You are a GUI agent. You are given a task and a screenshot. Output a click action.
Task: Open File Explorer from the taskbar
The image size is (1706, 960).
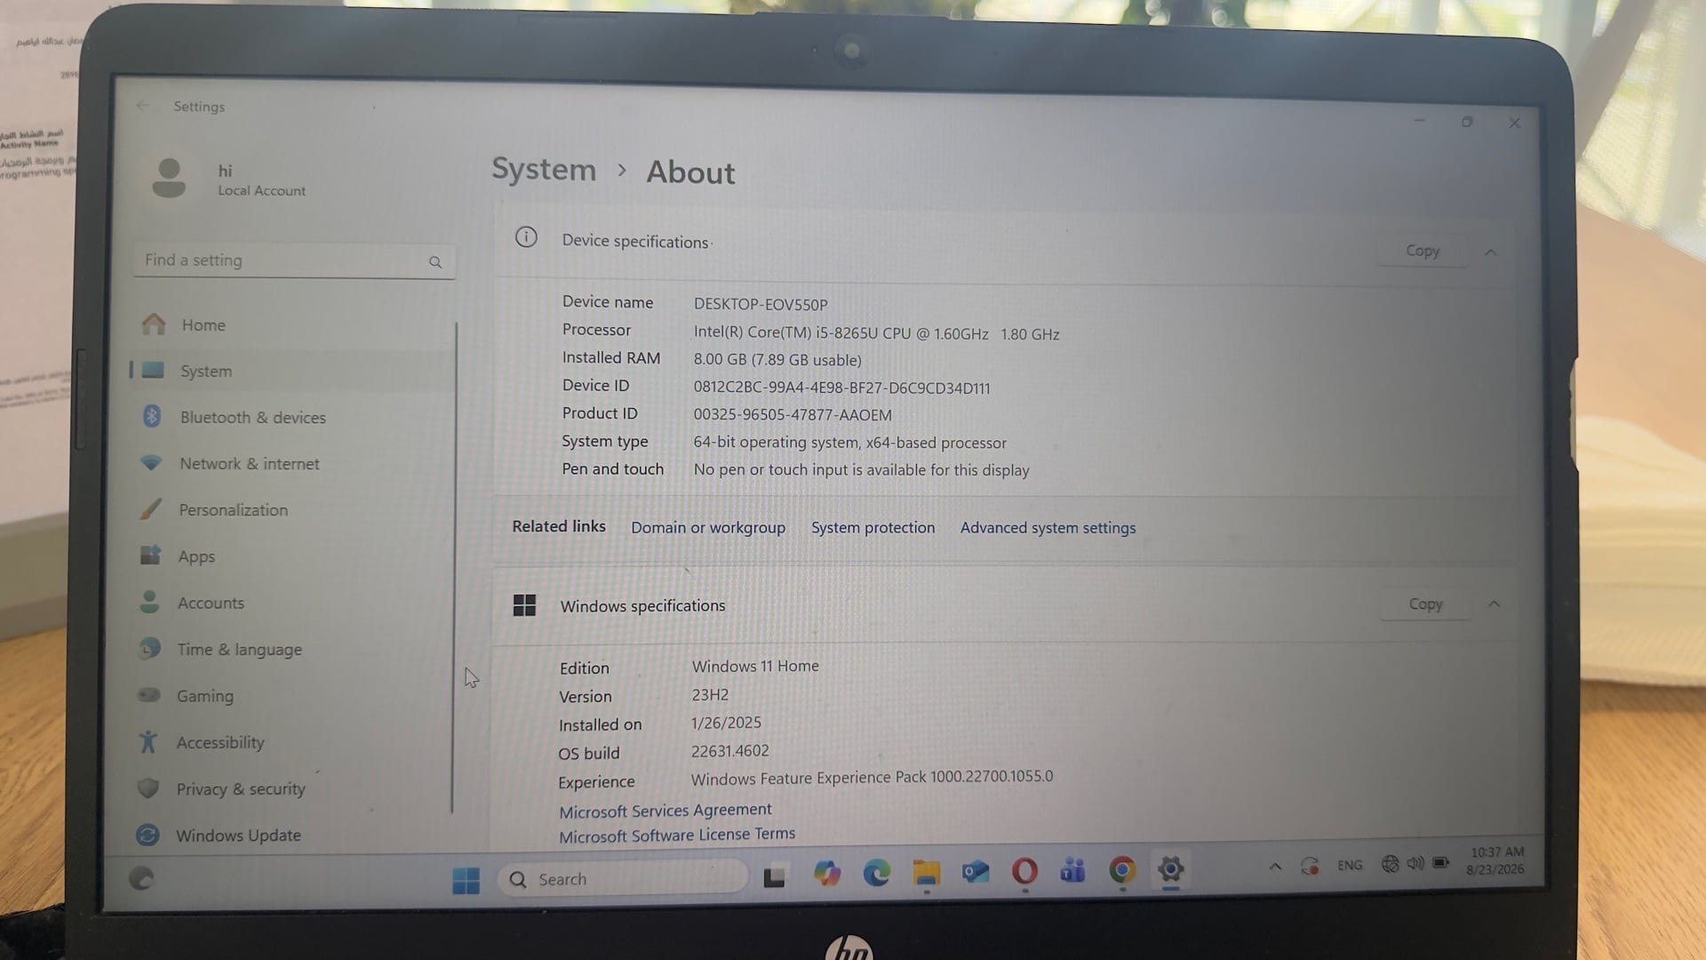(x=926, y=873)
